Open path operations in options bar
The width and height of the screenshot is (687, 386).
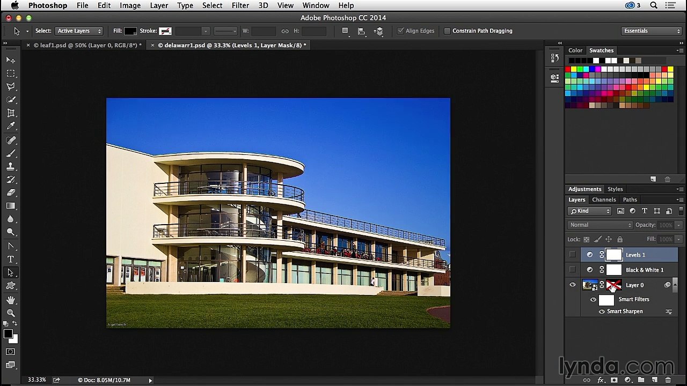click(345, 31)
